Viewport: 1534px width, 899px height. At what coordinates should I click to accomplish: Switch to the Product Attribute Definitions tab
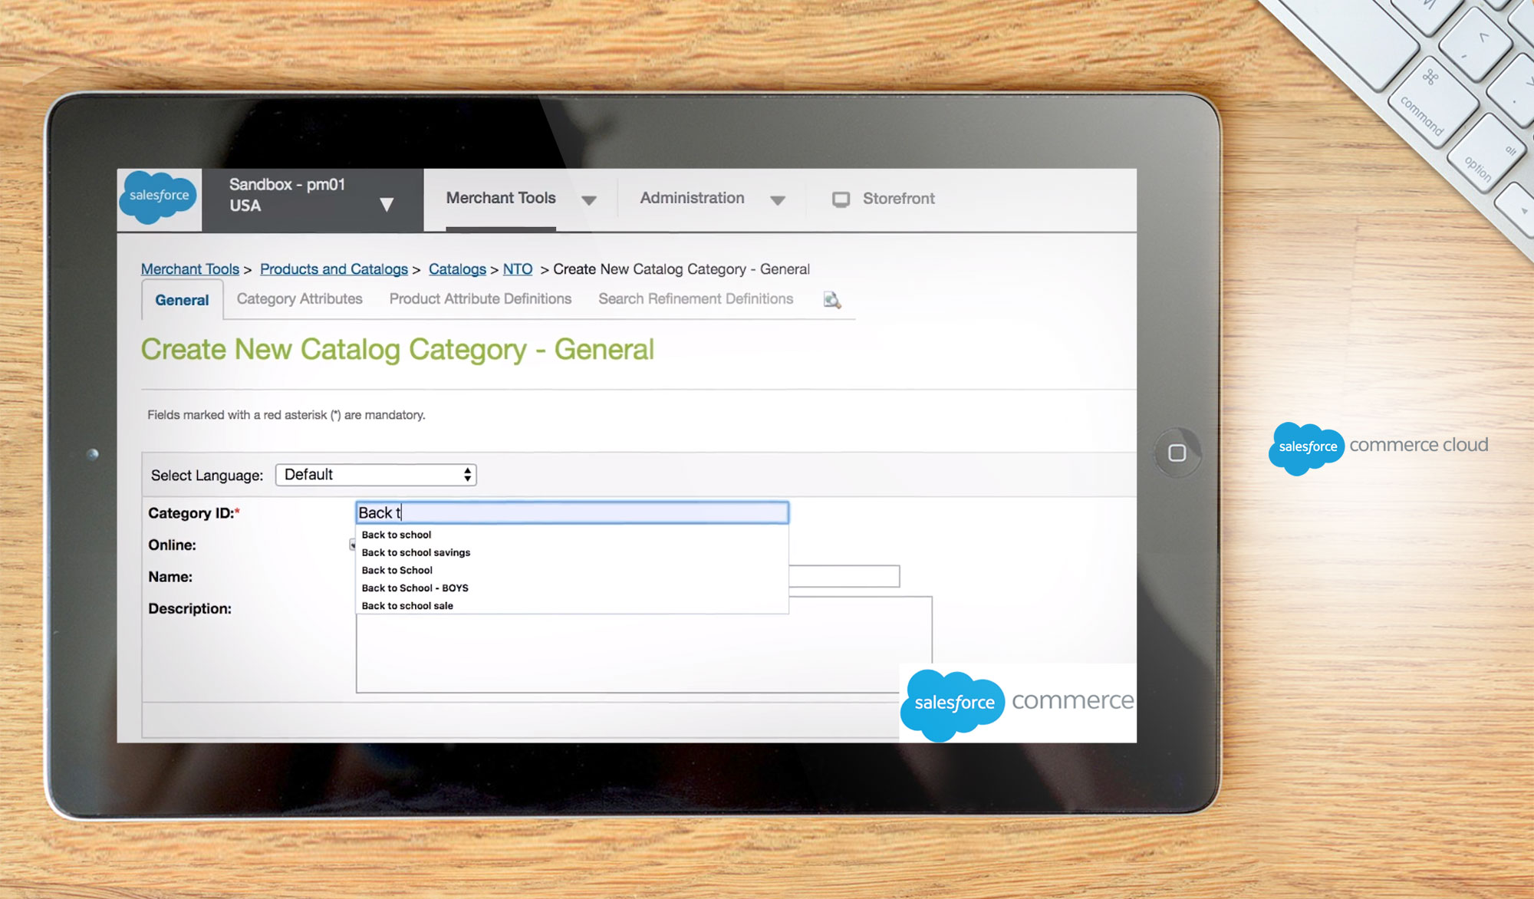click(x=480, y=299)
